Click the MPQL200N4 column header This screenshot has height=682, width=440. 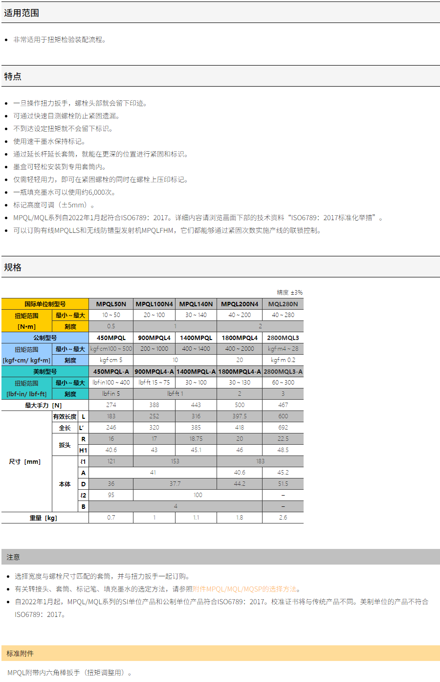coord(240,304)
